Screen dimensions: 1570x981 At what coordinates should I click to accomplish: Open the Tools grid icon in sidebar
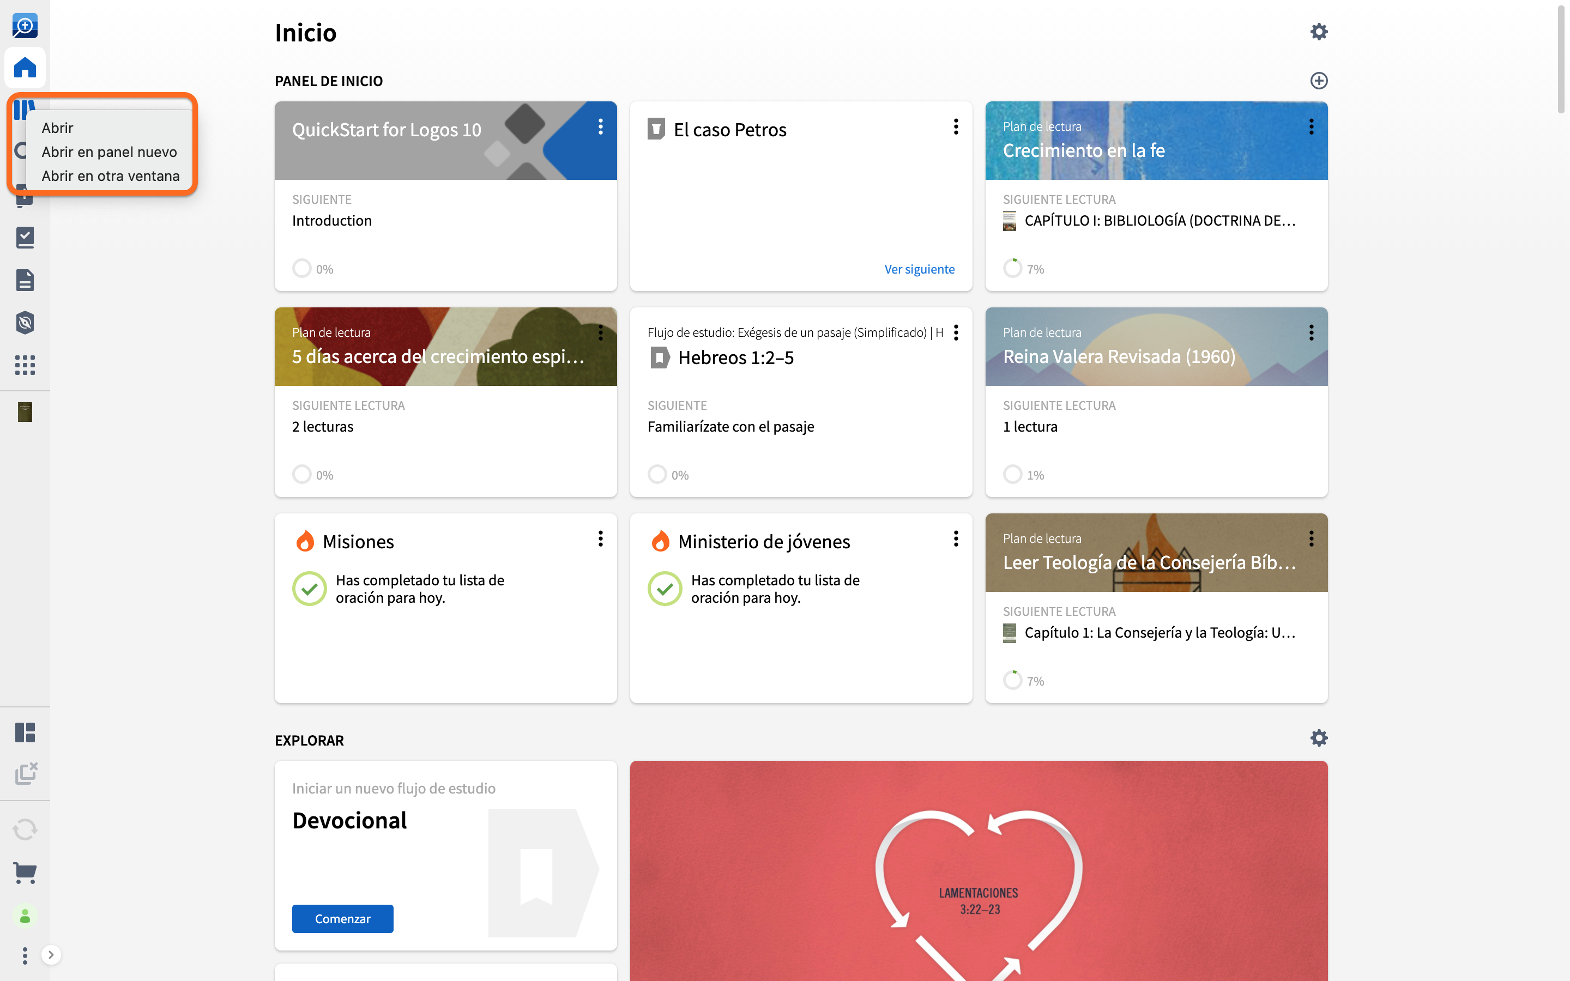pyautogui.click(x=25, y=365)
